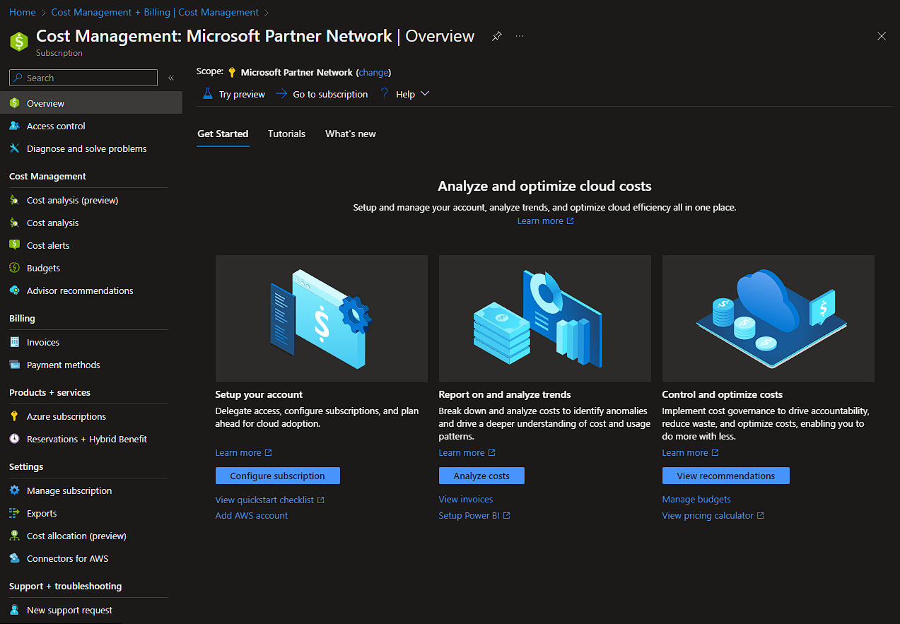Click the Diagnose and solve problems wrench icon

[14, 148]
